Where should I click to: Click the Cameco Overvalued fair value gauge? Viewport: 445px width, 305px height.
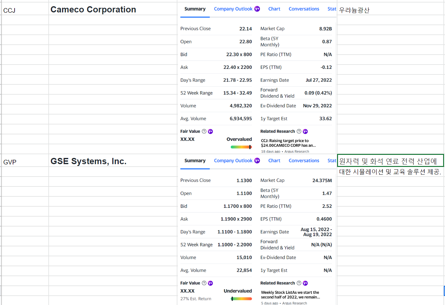(241, 147)
